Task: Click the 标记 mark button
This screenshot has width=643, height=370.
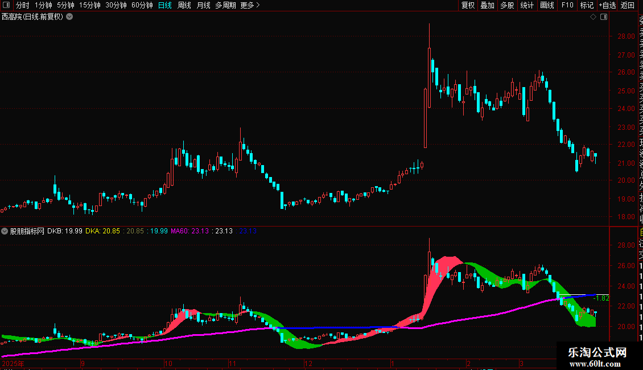Action: coord(587,5)
